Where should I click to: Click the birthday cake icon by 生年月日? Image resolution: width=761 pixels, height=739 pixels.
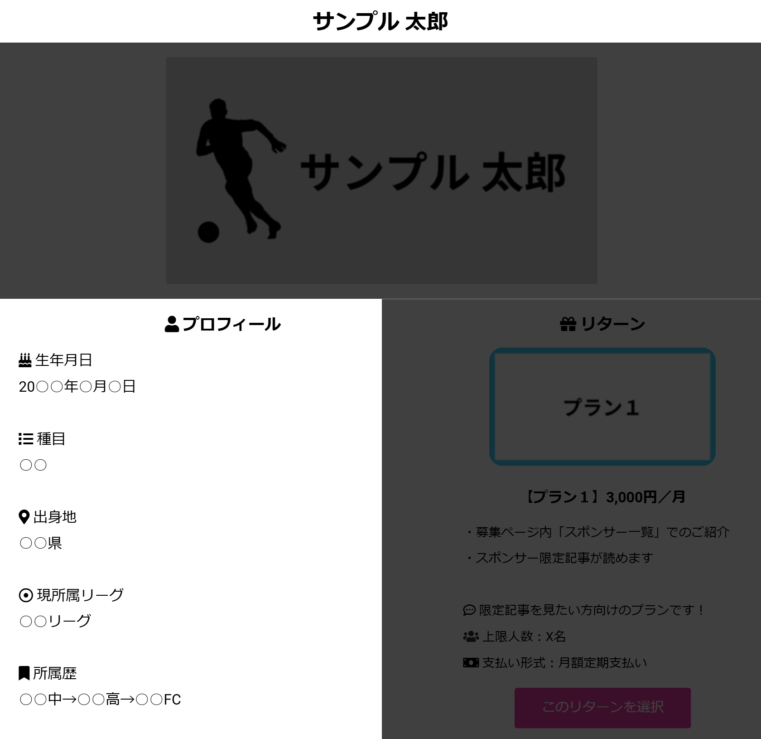[x=25, y=360]
